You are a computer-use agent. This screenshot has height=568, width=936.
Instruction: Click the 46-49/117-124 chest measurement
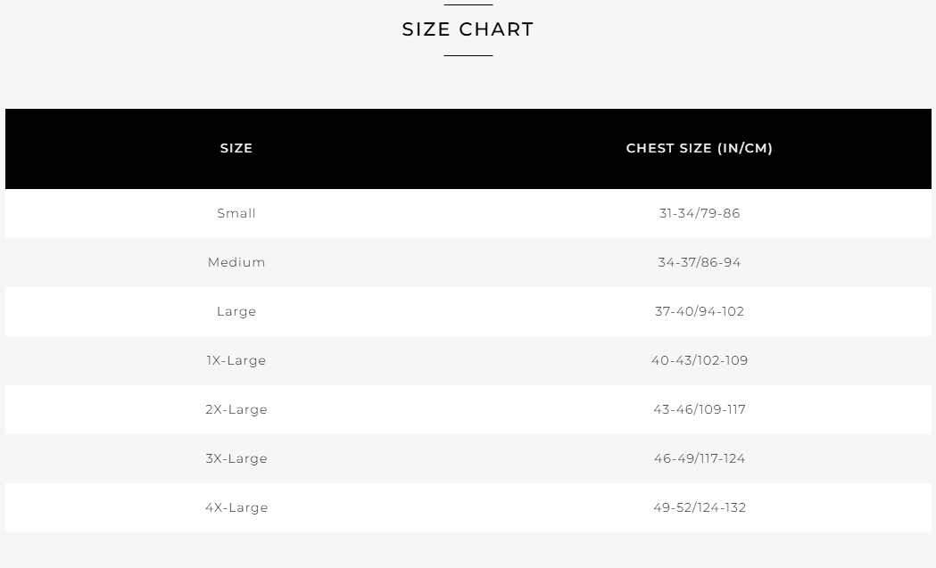click(700, 458)
